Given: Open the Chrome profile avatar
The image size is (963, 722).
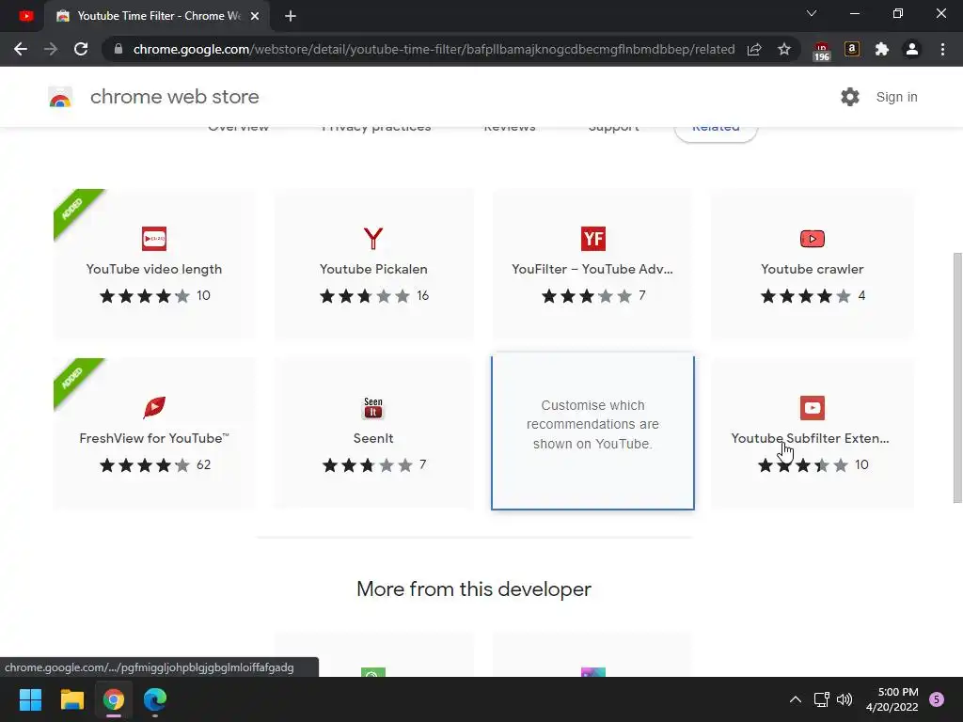Looking at the screenshot, I should pyautogui.click(x=912, y=49).
